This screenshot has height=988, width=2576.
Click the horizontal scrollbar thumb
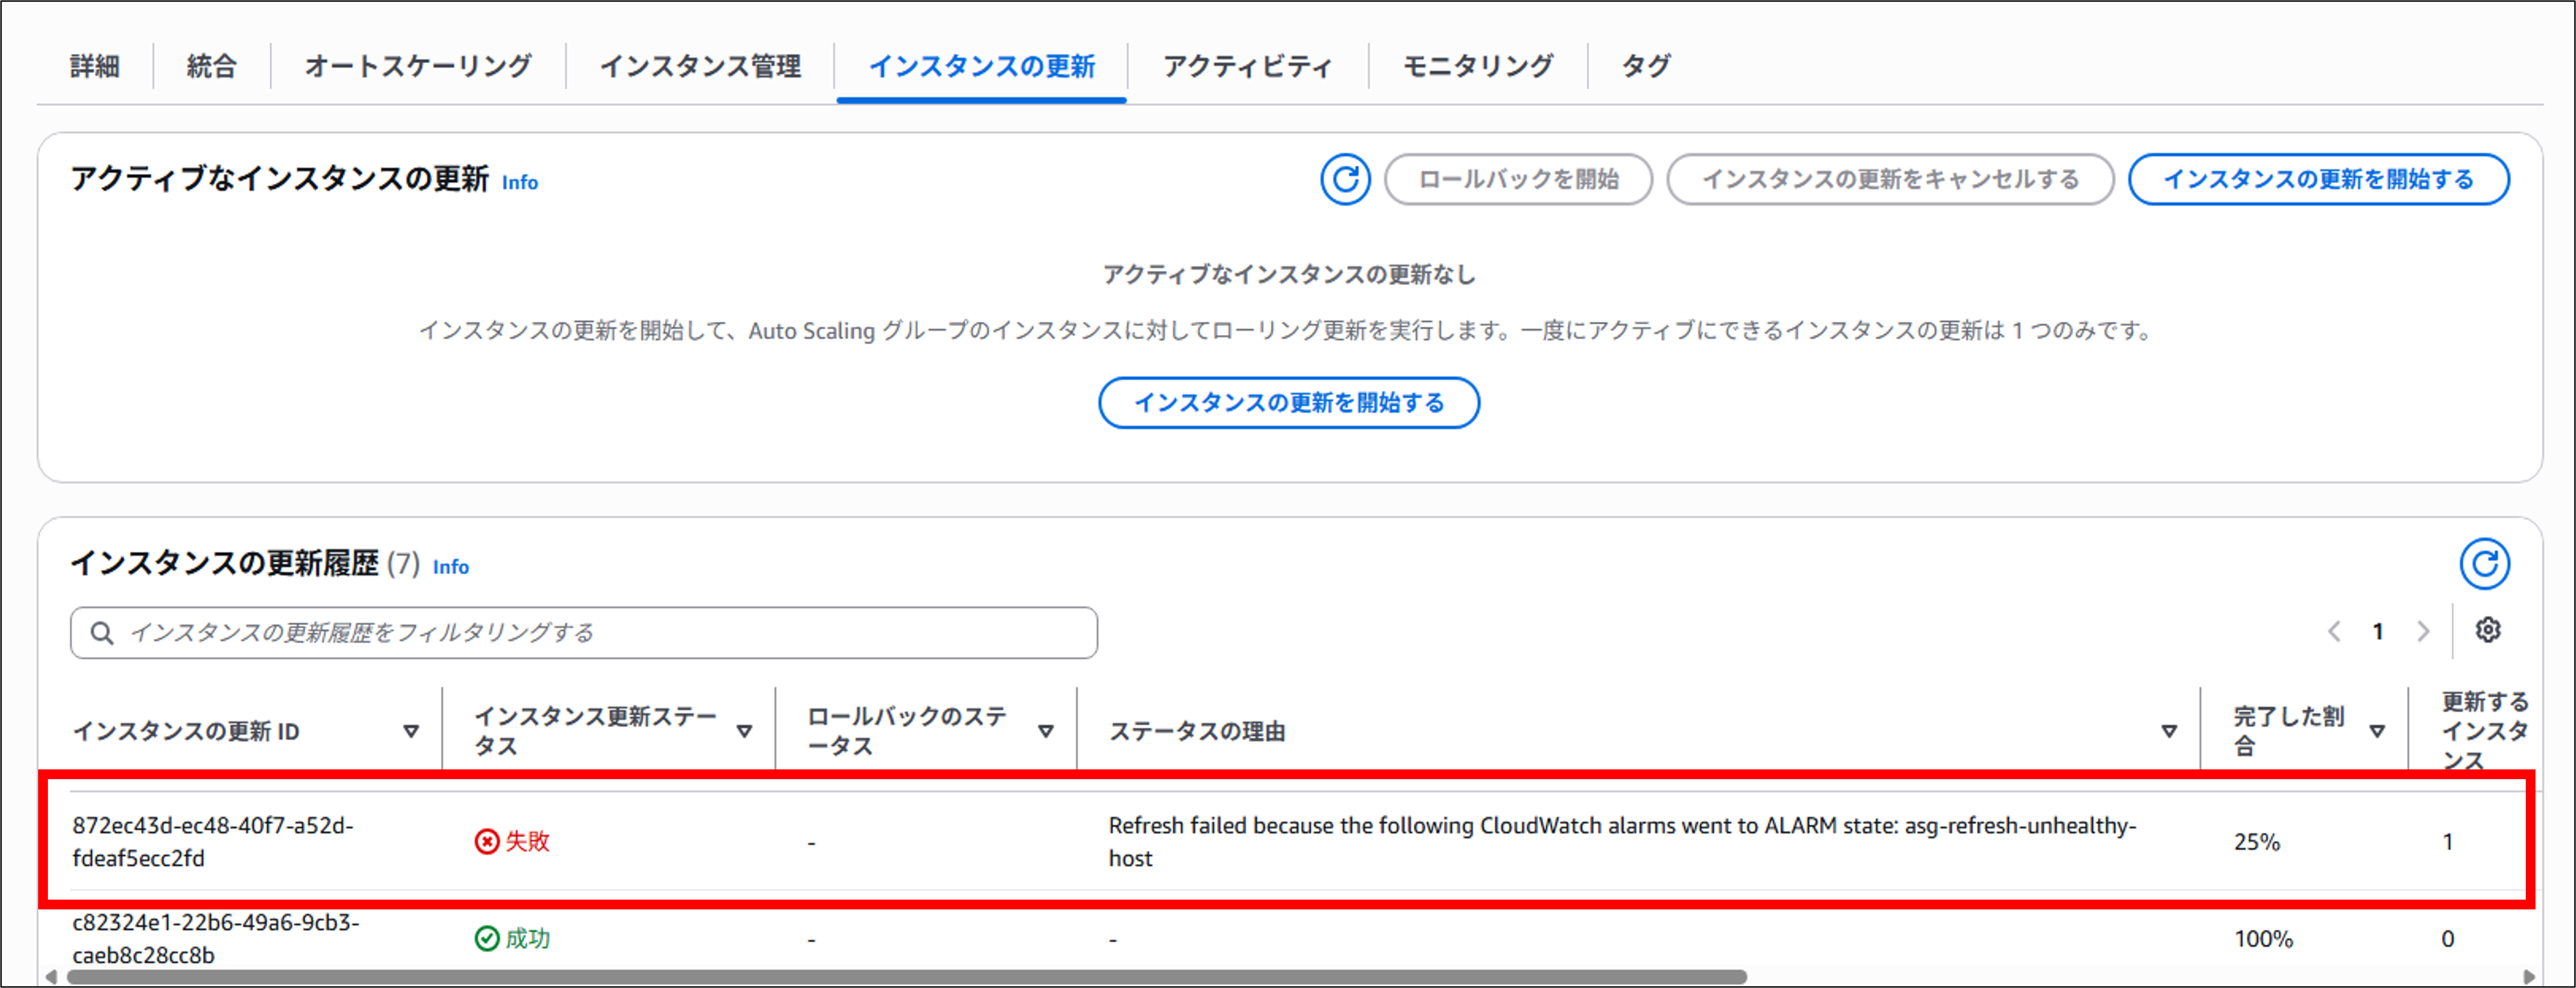906,977
